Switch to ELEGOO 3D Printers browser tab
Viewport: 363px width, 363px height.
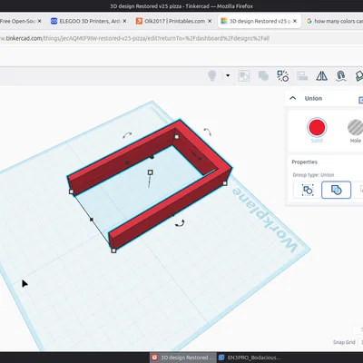click(x=90, y=21)
